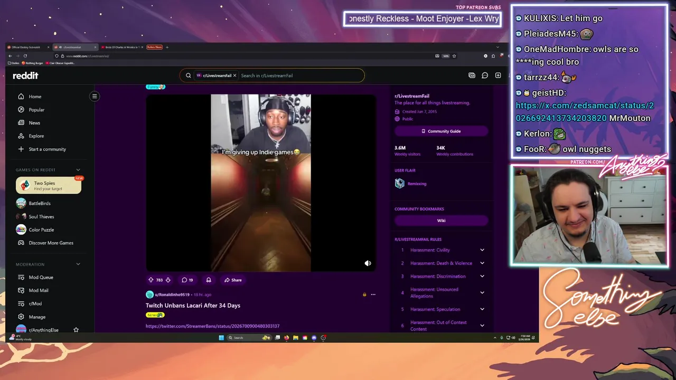
Task: Open News in the left sidebar
Action: [x=34, y=123]
